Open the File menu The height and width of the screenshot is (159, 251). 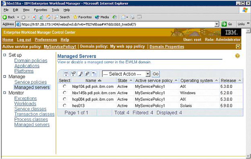click(6, 10)
